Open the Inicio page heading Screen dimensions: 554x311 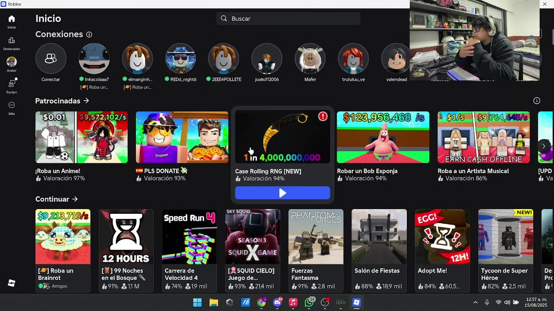click(x=48, y=19)
